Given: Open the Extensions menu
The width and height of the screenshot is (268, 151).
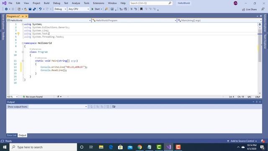Looking at the screenshot, I should pyautogui.click(x=98, y=3).
